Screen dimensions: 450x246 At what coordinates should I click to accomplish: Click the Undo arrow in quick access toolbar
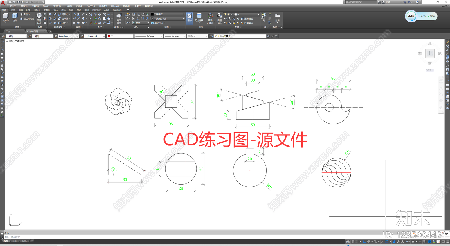click(31, 2)
